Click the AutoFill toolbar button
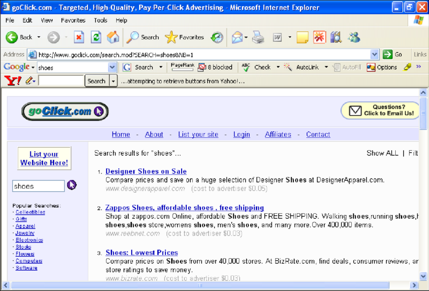 (x=347, y=67)
